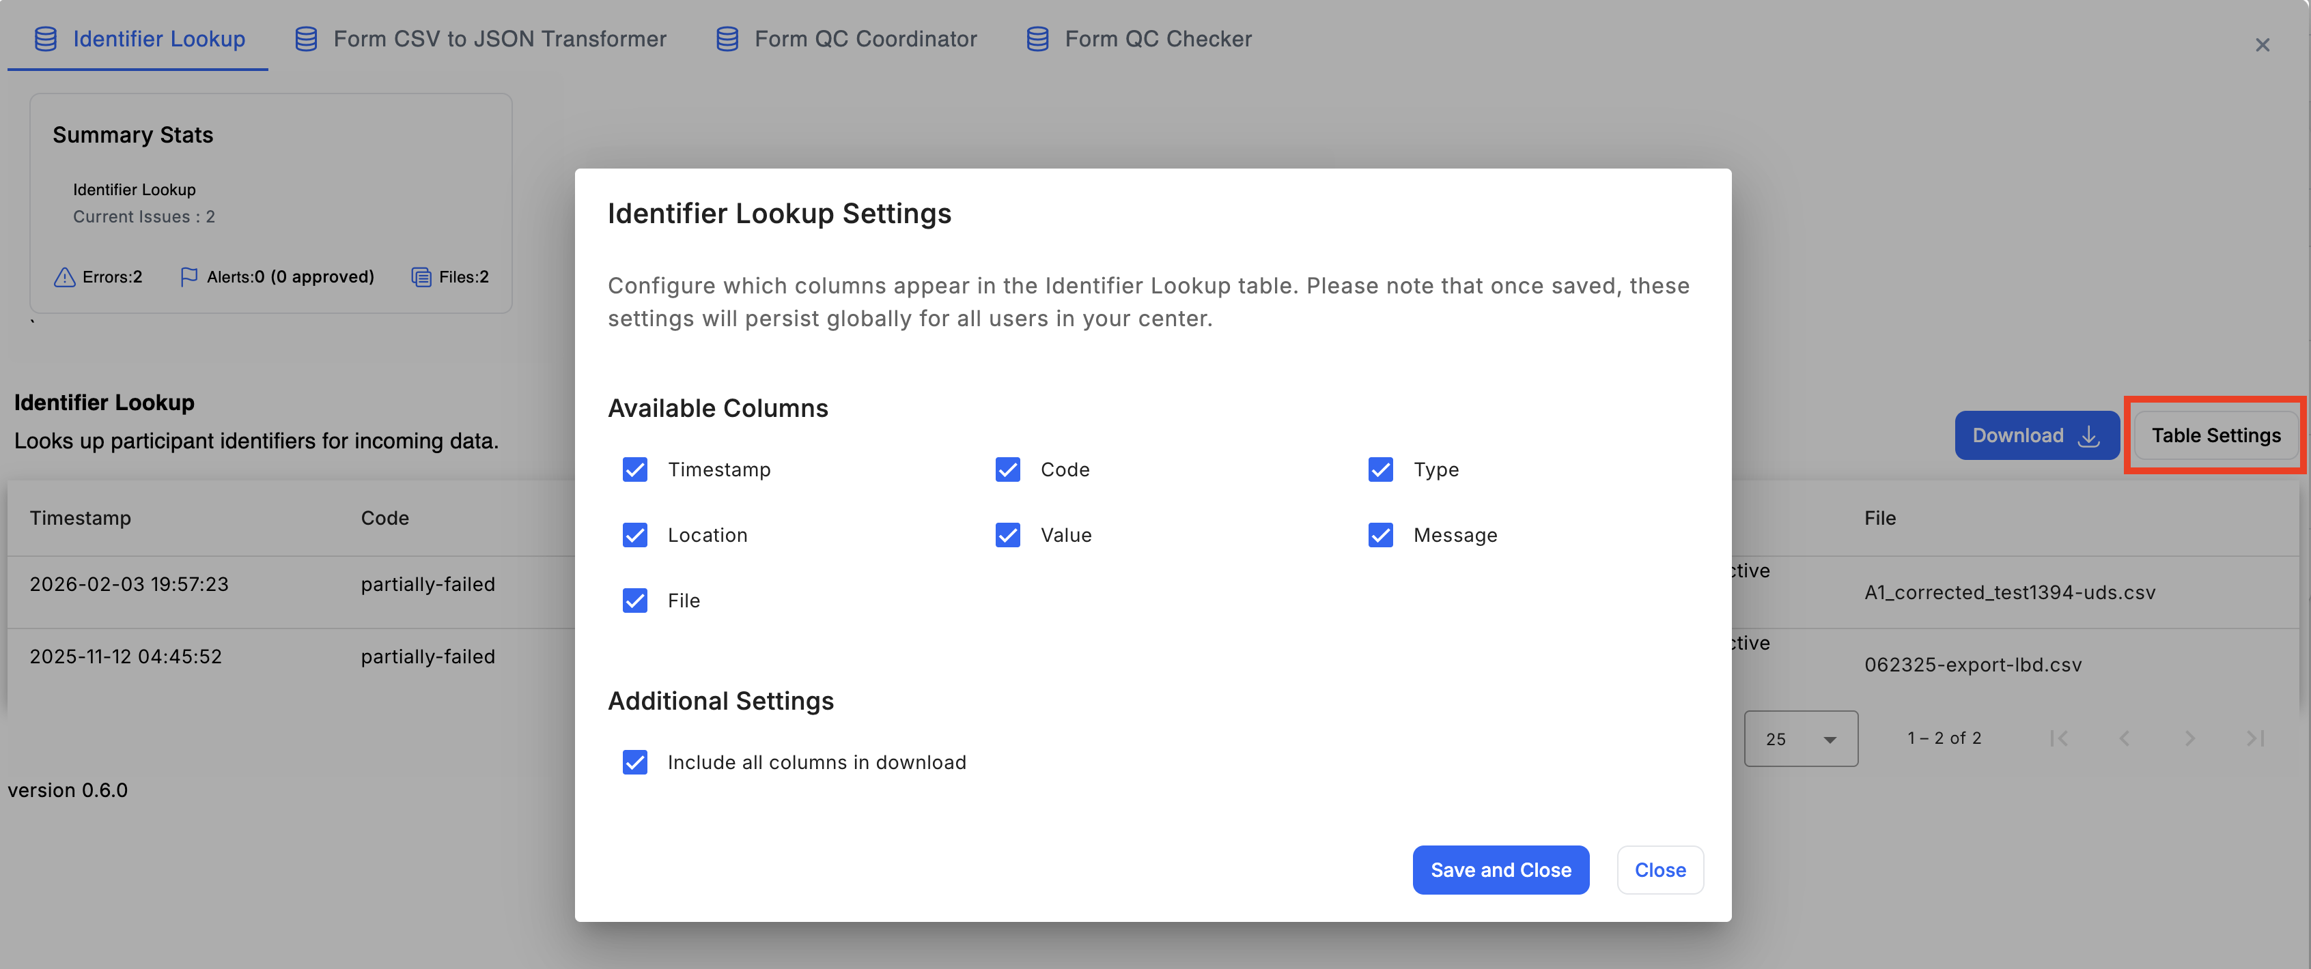Click the Summary Stats heading
2311x969 pixels.
(132, 135)
